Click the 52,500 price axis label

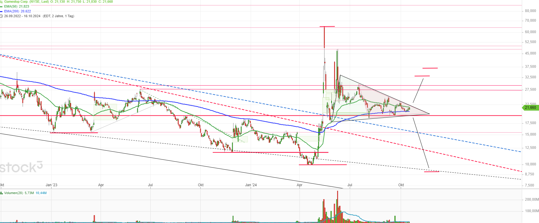[x=531, y=42]
